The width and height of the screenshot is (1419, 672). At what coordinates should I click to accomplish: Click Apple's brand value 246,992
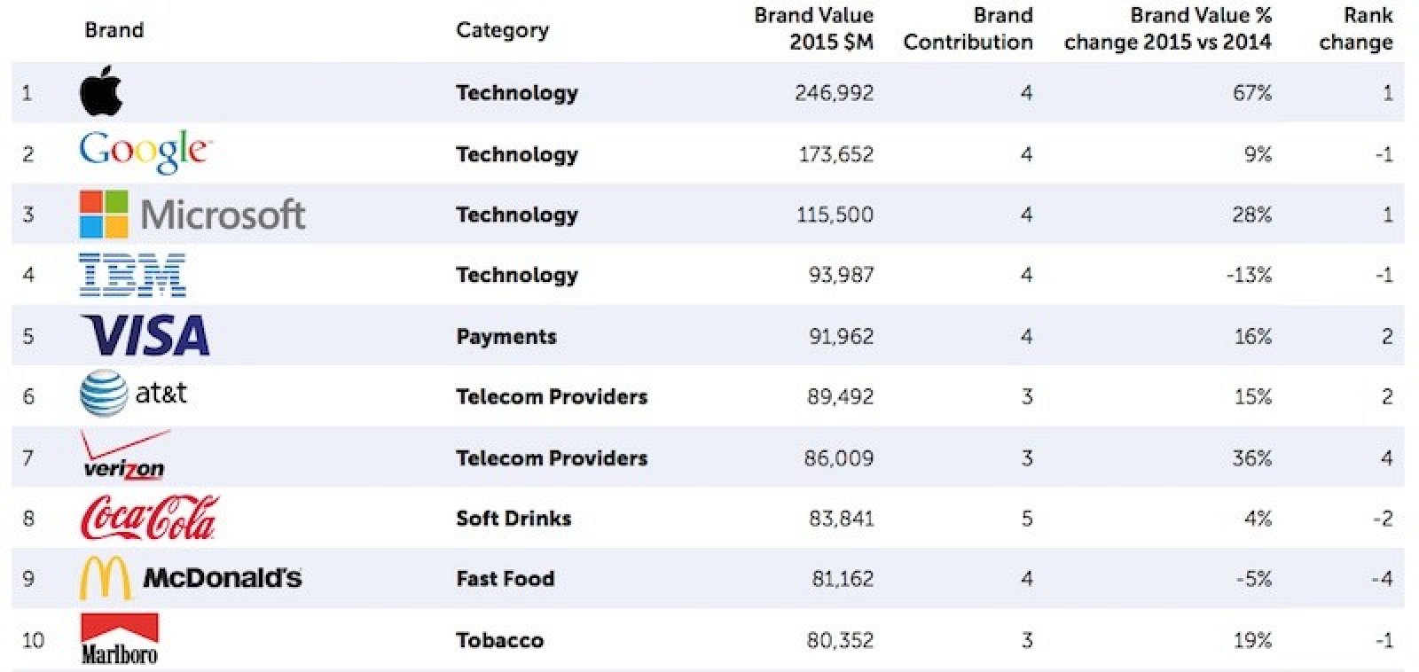[x=834, y=93]
